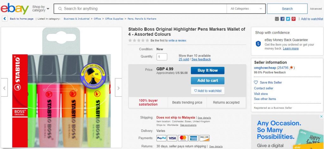Open the 25 sold link

pos(184,59)
